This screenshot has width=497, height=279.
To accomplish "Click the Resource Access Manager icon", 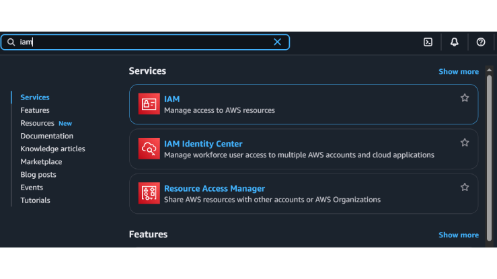I will pyautogui.click(x=149, y=194).
